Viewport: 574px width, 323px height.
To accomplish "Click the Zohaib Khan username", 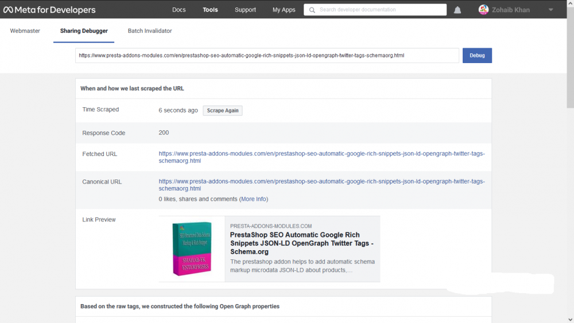I will (511, 10).
